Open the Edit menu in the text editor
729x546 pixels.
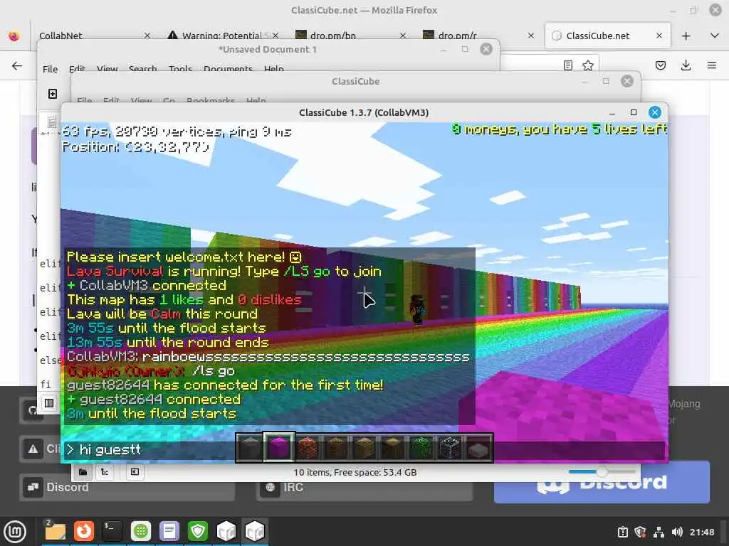click(77, 69)
